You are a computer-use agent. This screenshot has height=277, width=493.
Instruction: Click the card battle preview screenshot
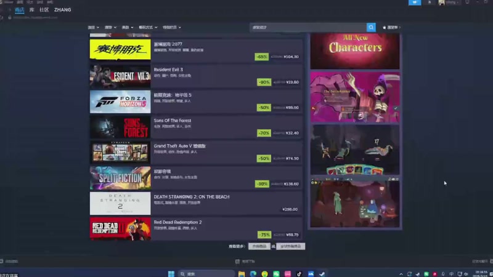click(355, 150)
